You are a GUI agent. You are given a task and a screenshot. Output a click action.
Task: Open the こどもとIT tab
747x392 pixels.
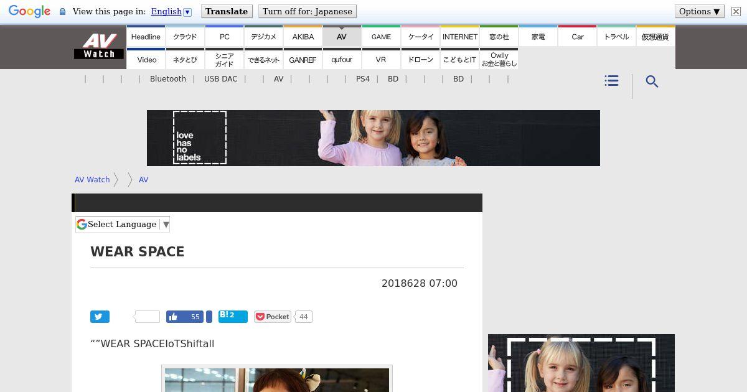coord(460,59)
